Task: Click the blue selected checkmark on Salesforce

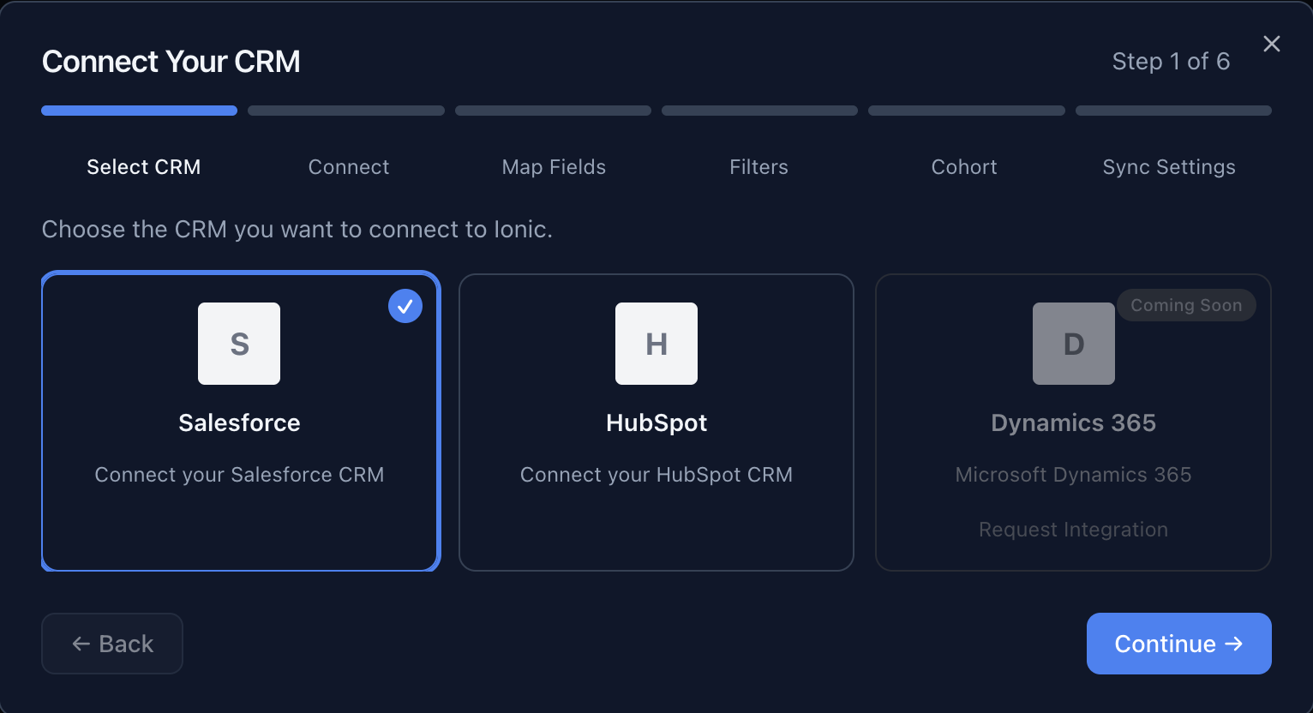Action: coord(405,306)
